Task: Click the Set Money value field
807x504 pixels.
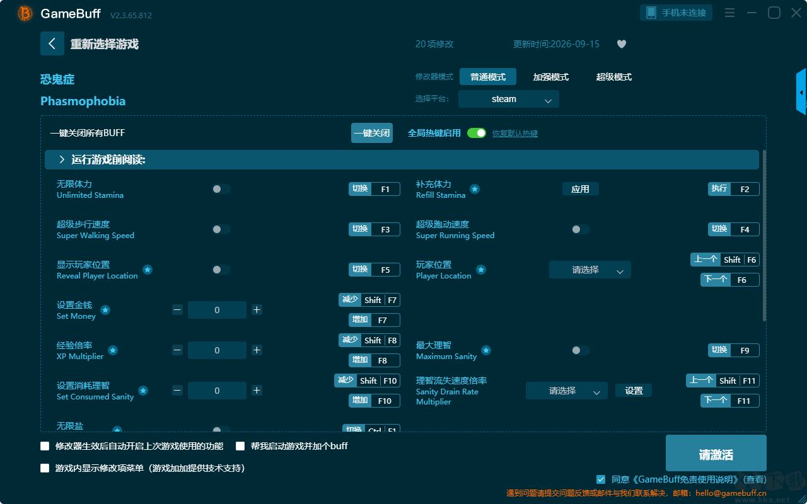Action: click(217, 310)
